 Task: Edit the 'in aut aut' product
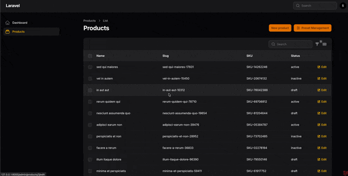click(x=322, y=90)
